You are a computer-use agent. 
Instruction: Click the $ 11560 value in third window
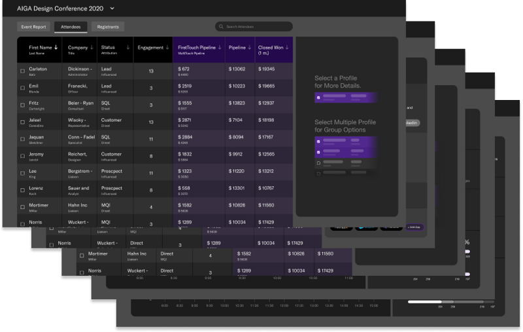325,254
